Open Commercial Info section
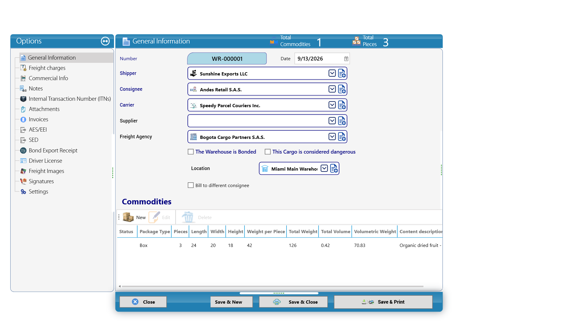This screenshot has height=323, width=573. 48,78
